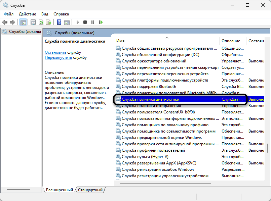Viewport: 271px width, 201px height.
Task: Open the Действие menu
Action: coord(28,14)
